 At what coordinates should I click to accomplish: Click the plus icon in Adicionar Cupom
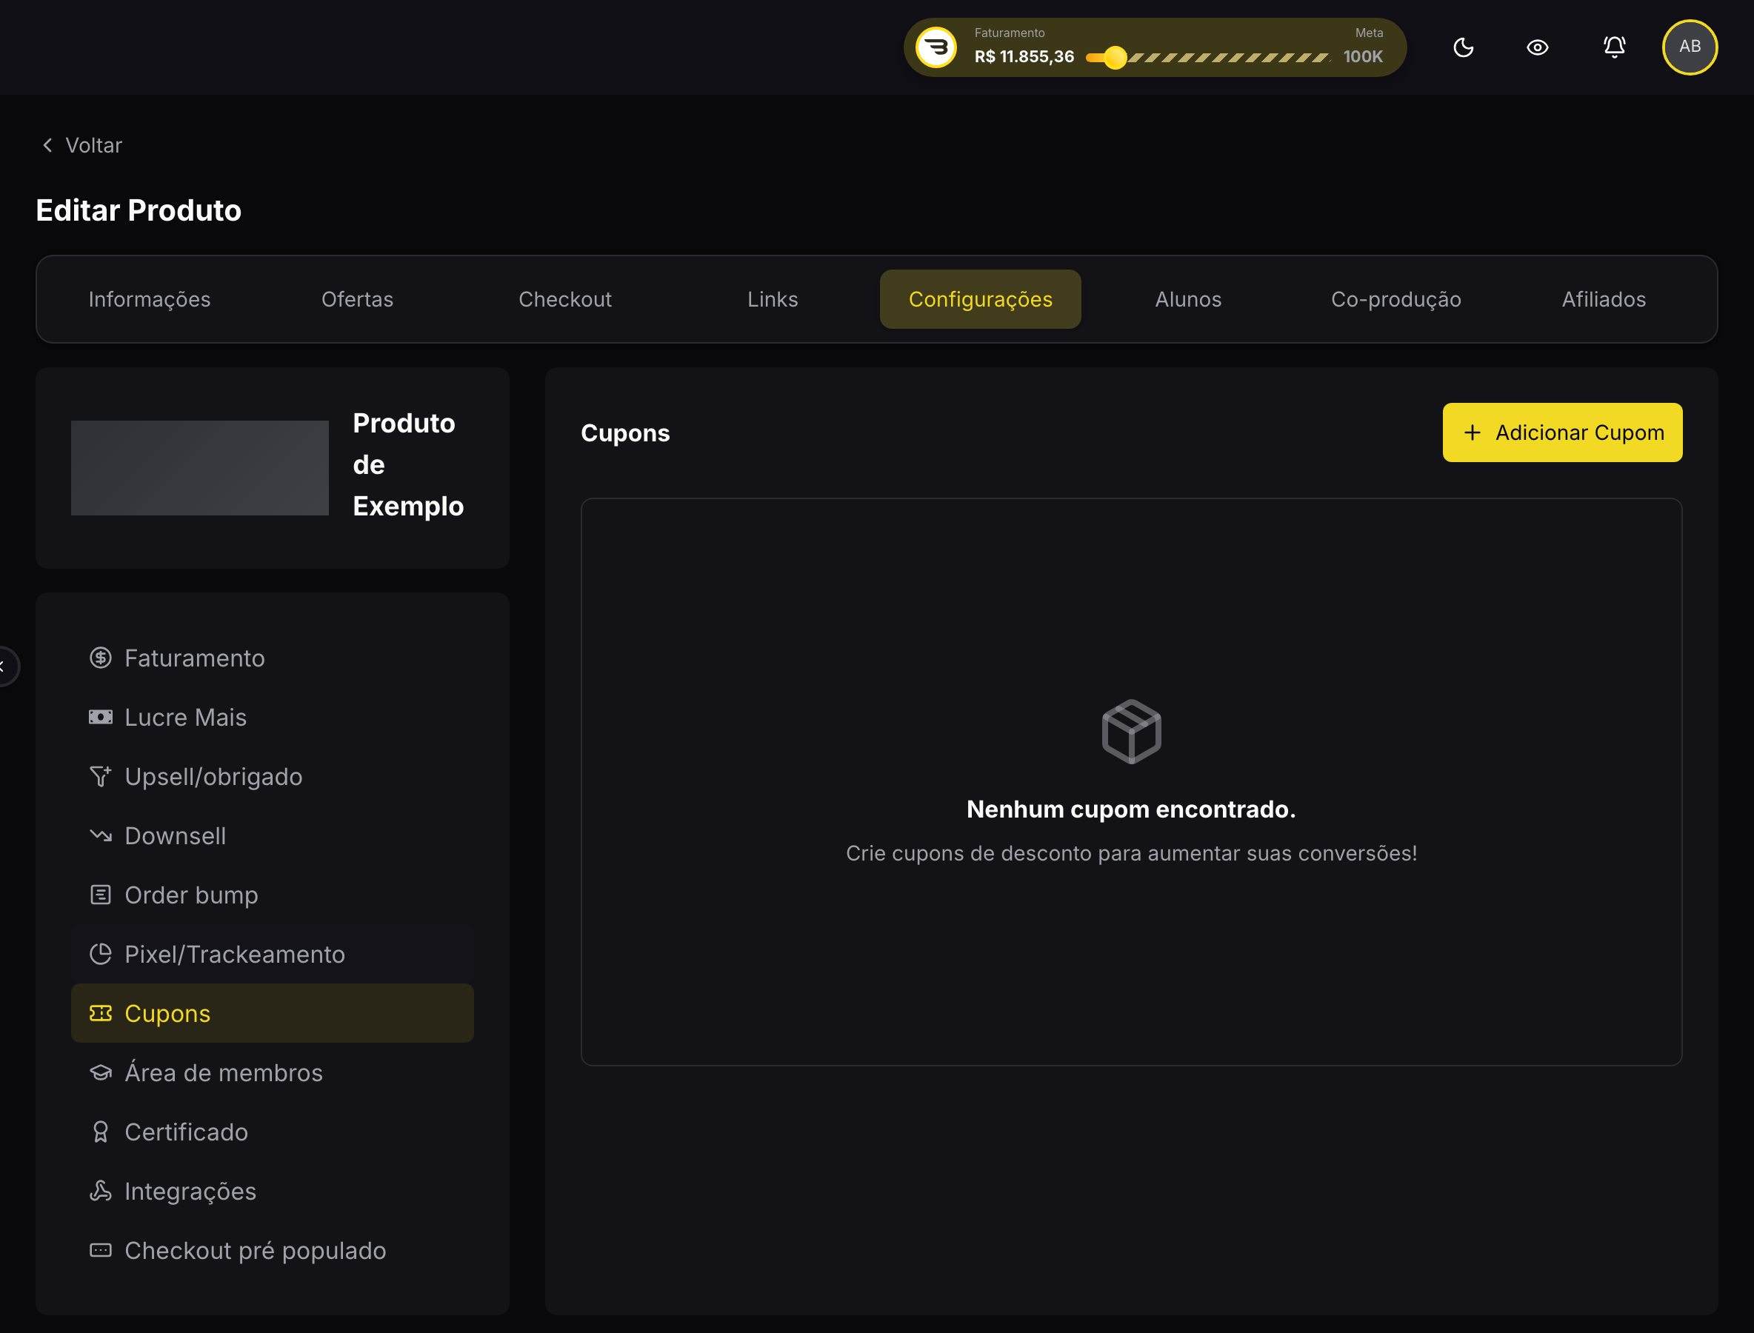(1473, 432)
